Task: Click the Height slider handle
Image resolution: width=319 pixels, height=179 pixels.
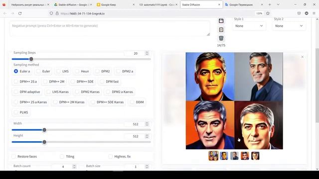Action: coord(44,142)
